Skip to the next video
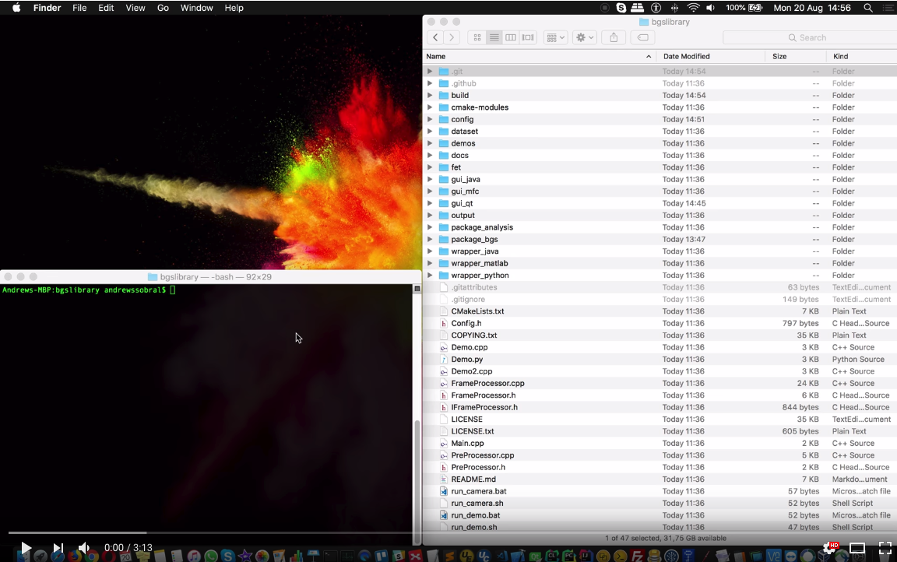Image resolution: width=897 pixels, height=562 pixels. [x=58, y=548]
